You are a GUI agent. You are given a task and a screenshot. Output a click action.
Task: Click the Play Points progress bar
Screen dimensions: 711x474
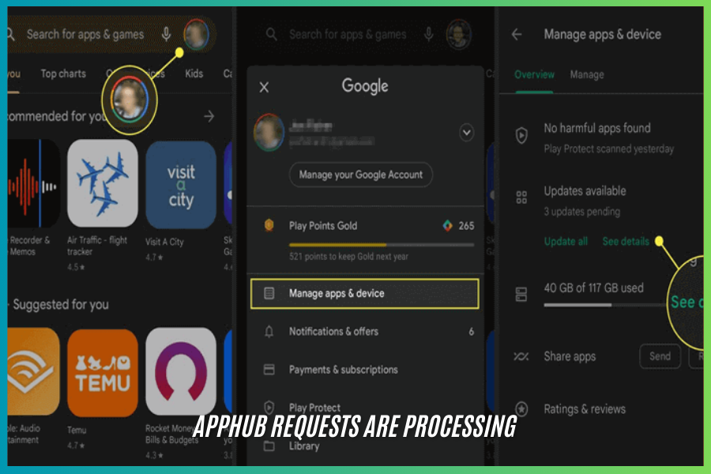point(382,245)
